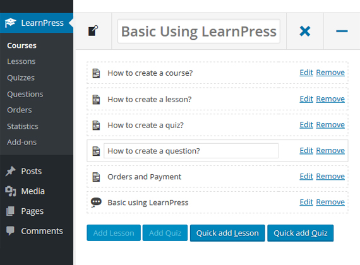The width and height of the screenshot is (360, 265).
Task: Click lesson icon beside Orders and Payment
Action: [96, 177]
